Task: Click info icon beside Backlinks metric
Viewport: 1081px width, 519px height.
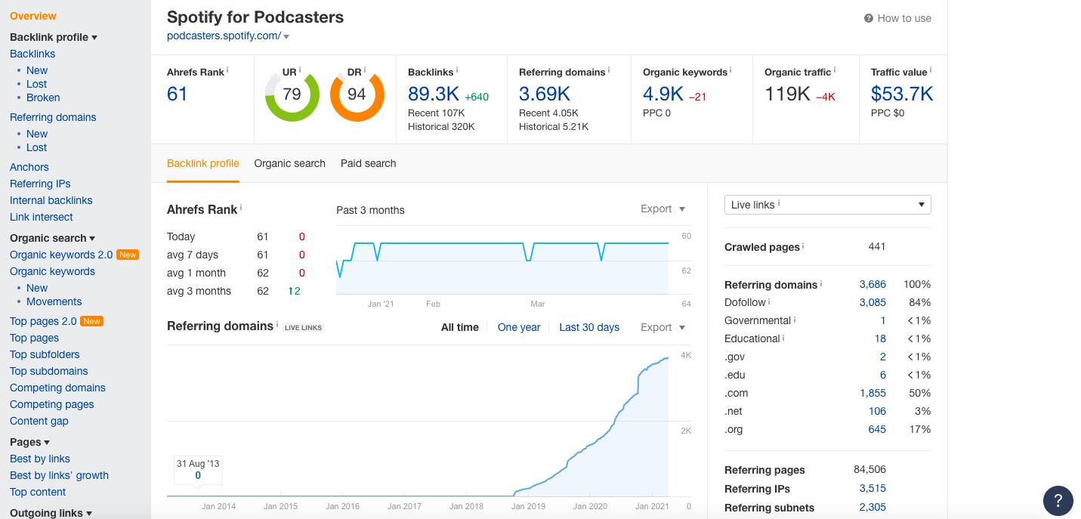Action: pos(457,70)
